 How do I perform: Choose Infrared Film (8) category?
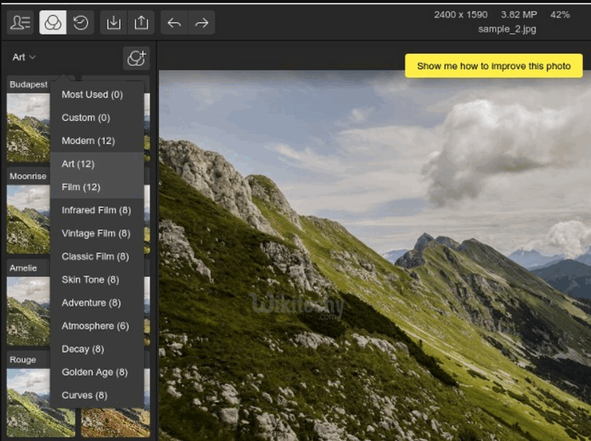(x=96, y=210)
